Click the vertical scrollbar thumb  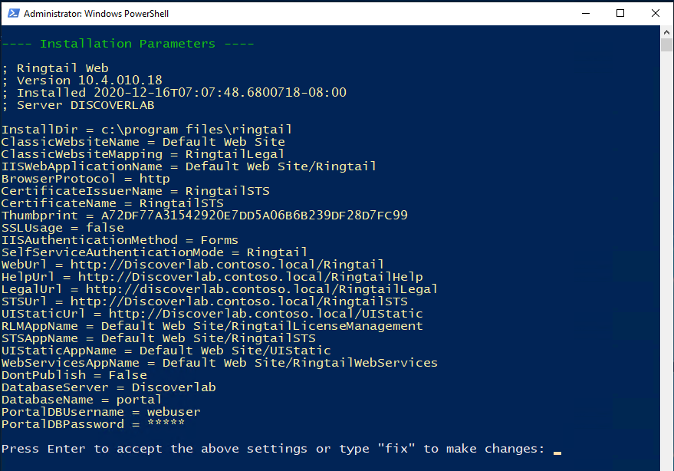(666, 44)
